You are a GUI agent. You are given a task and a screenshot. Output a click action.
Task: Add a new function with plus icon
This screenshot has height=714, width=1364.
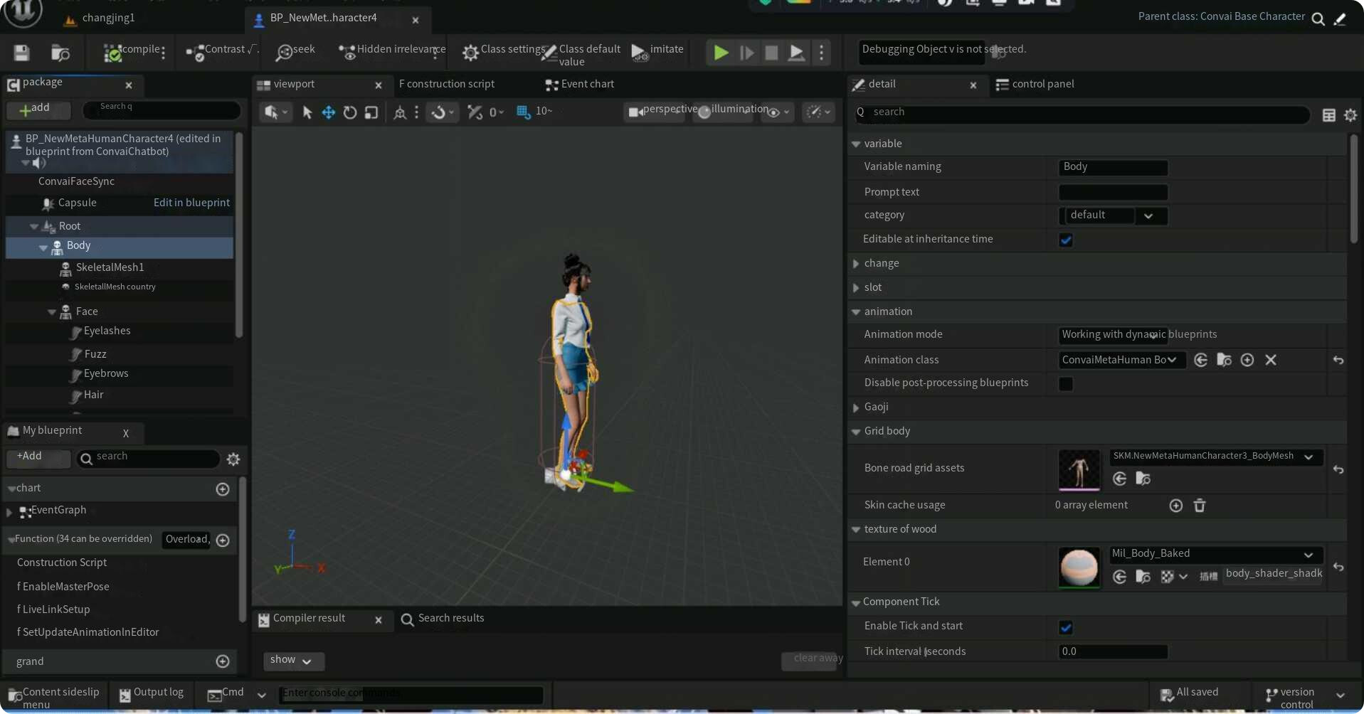223,540
